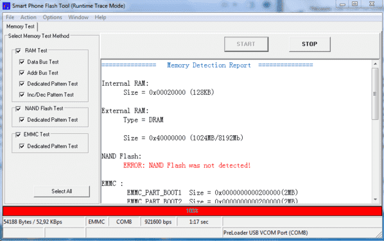Click the 921600 bps status cell
384x241 pixels.
click(158, 222)
